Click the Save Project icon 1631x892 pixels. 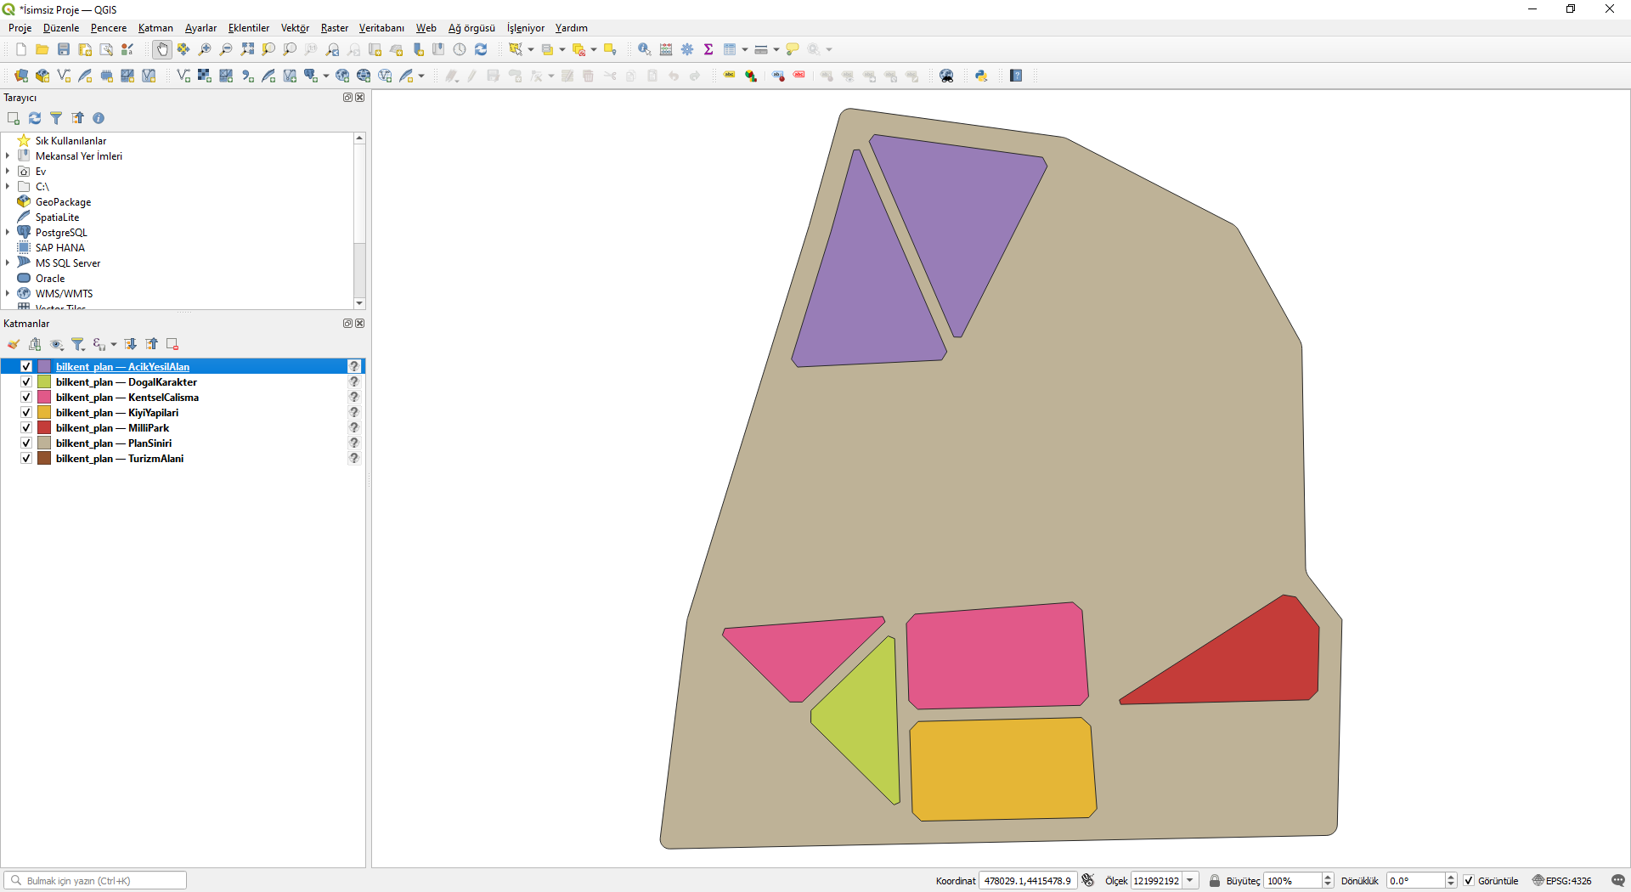tap(64, 49)
